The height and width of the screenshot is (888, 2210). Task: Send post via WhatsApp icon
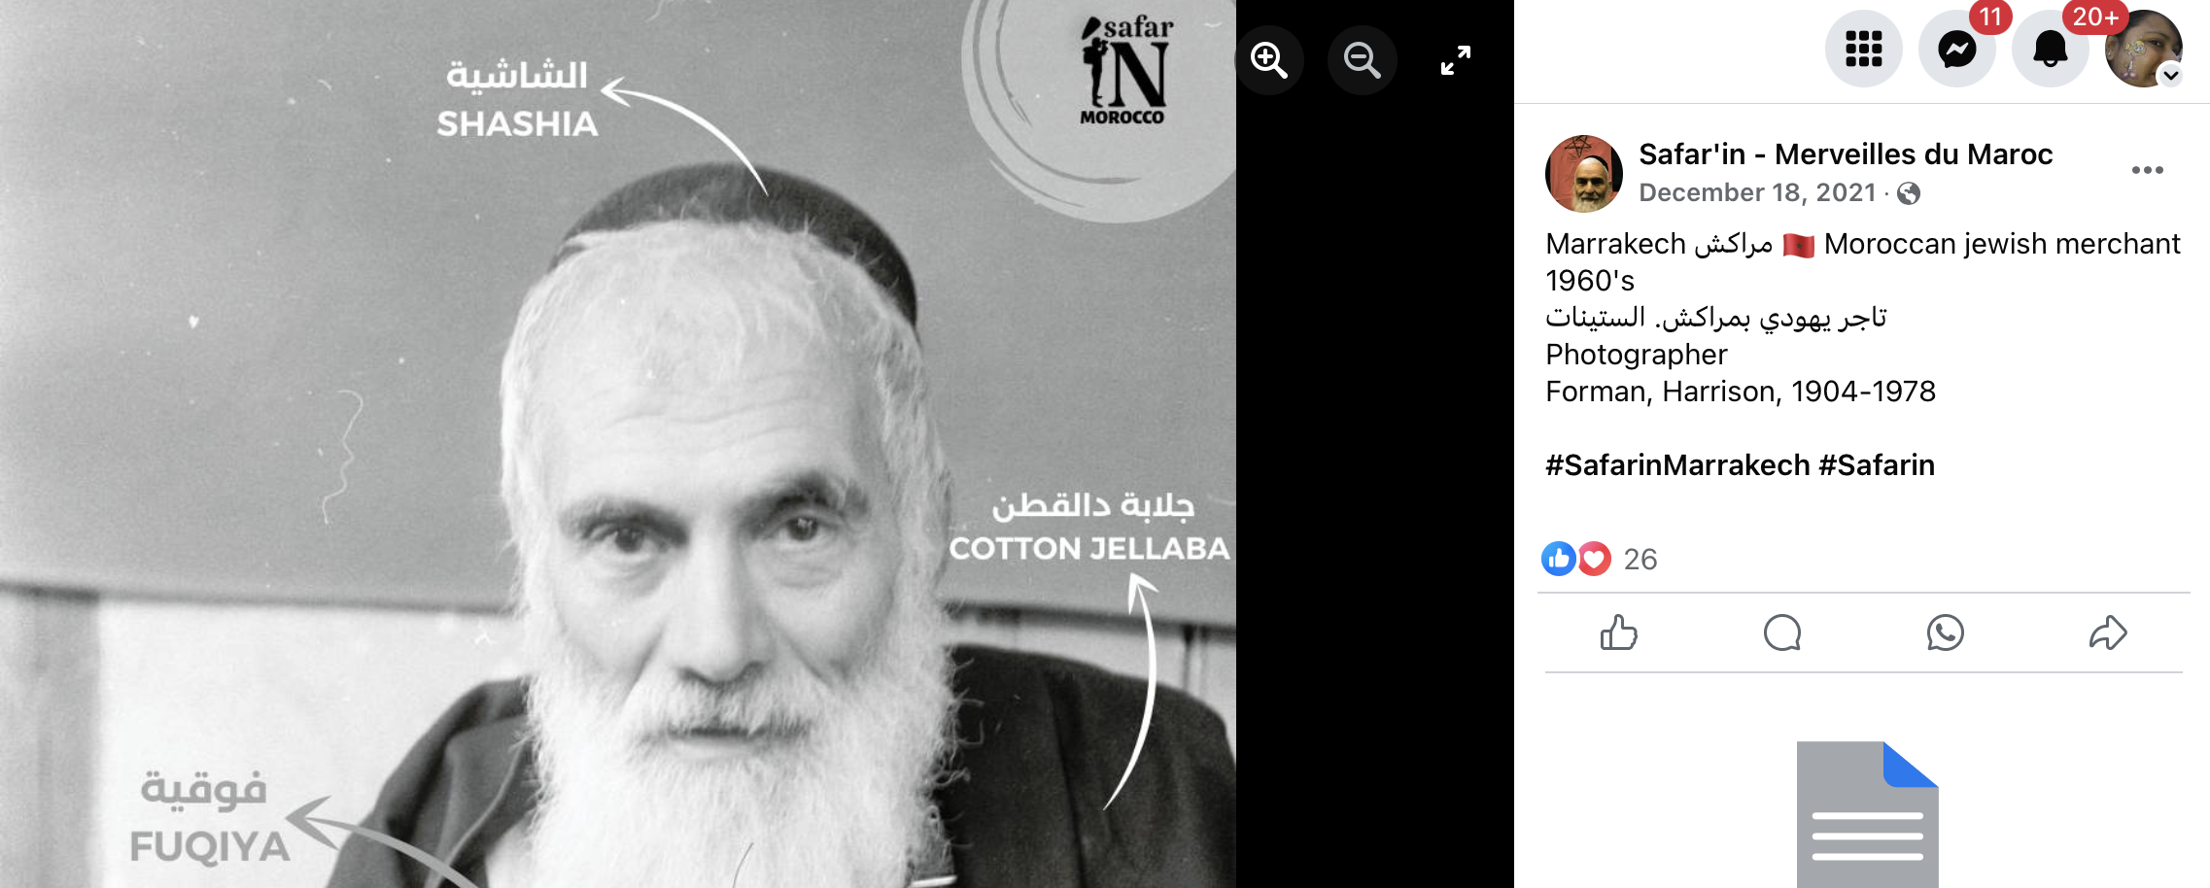pos(1946,632)
